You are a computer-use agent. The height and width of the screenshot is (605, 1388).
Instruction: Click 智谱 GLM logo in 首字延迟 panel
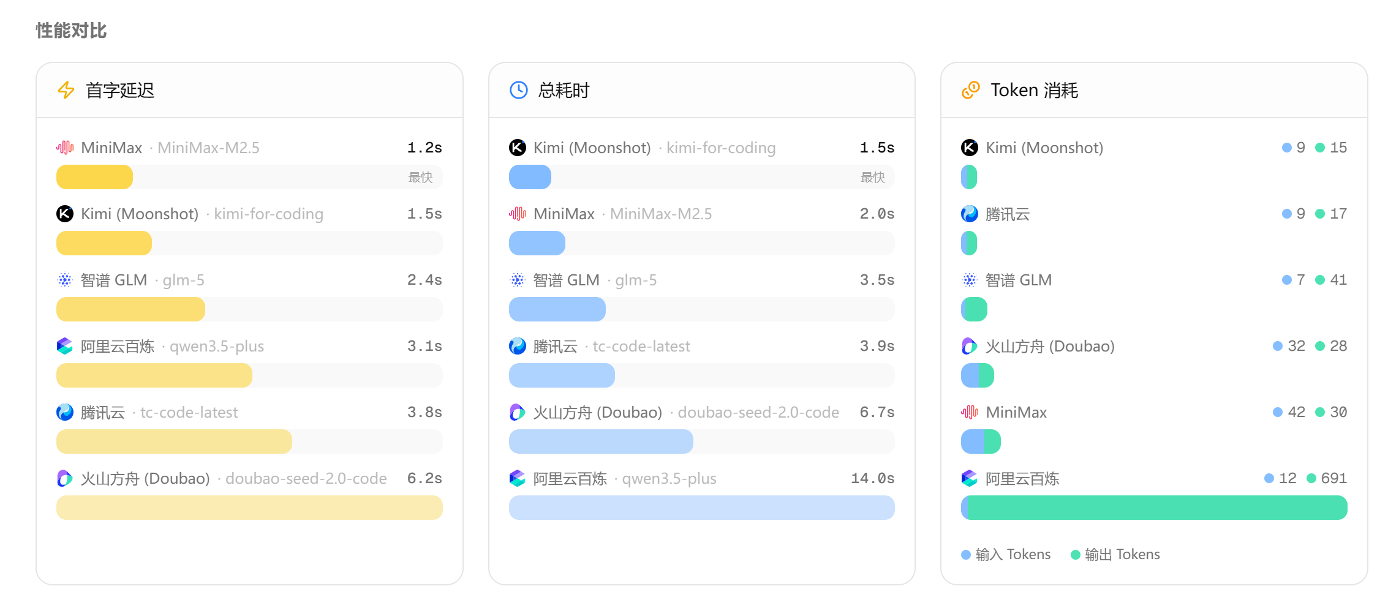65,280
